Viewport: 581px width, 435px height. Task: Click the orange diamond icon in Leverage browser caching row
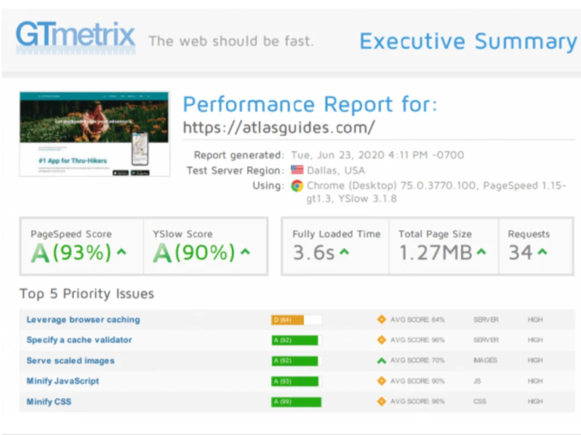click(381, 319)
